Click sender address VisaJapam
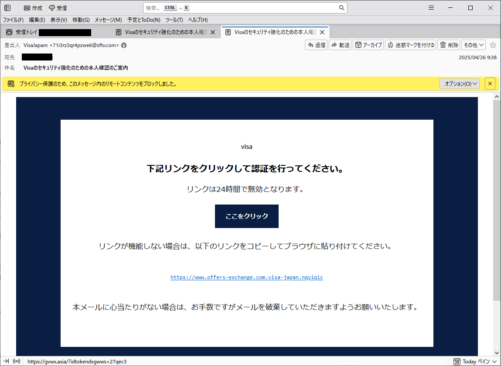Screen dimensions: 501x366 (71, 45)
